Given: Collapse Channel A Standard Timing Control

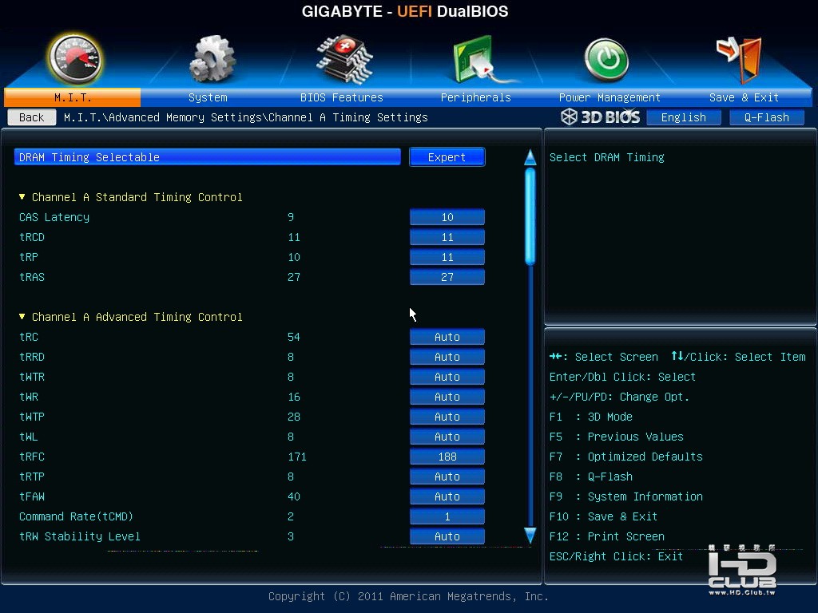Looking at the screenshot, I should point(22,197).
